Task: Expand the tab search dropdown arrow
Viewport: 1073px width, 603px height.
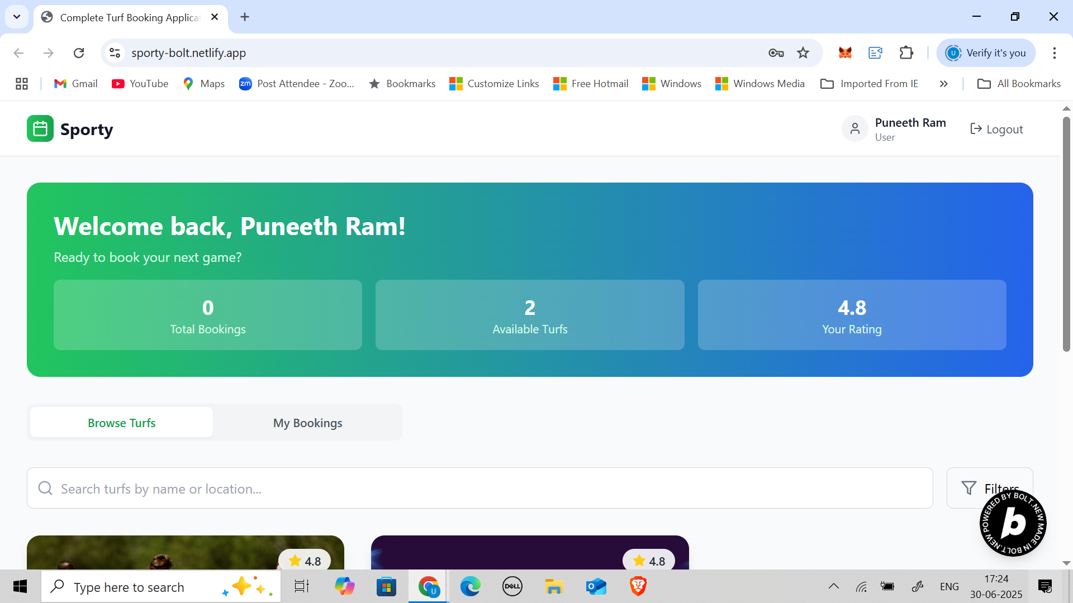Action: coord(17,17)
